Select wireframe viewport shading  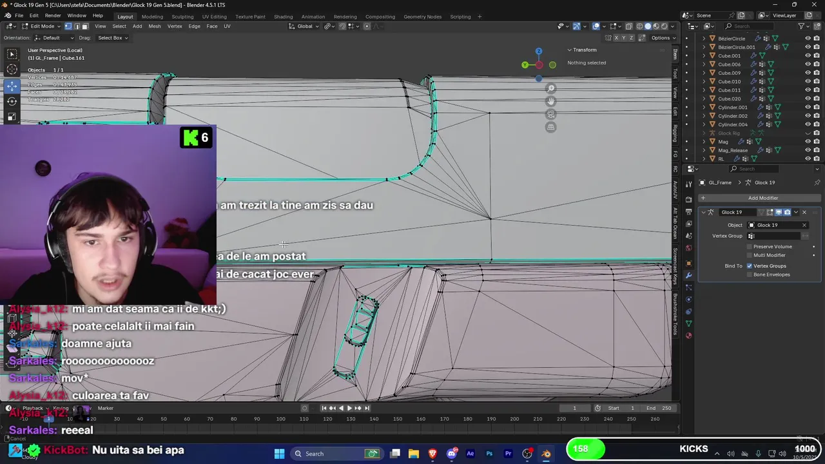(x=640, y=26)
